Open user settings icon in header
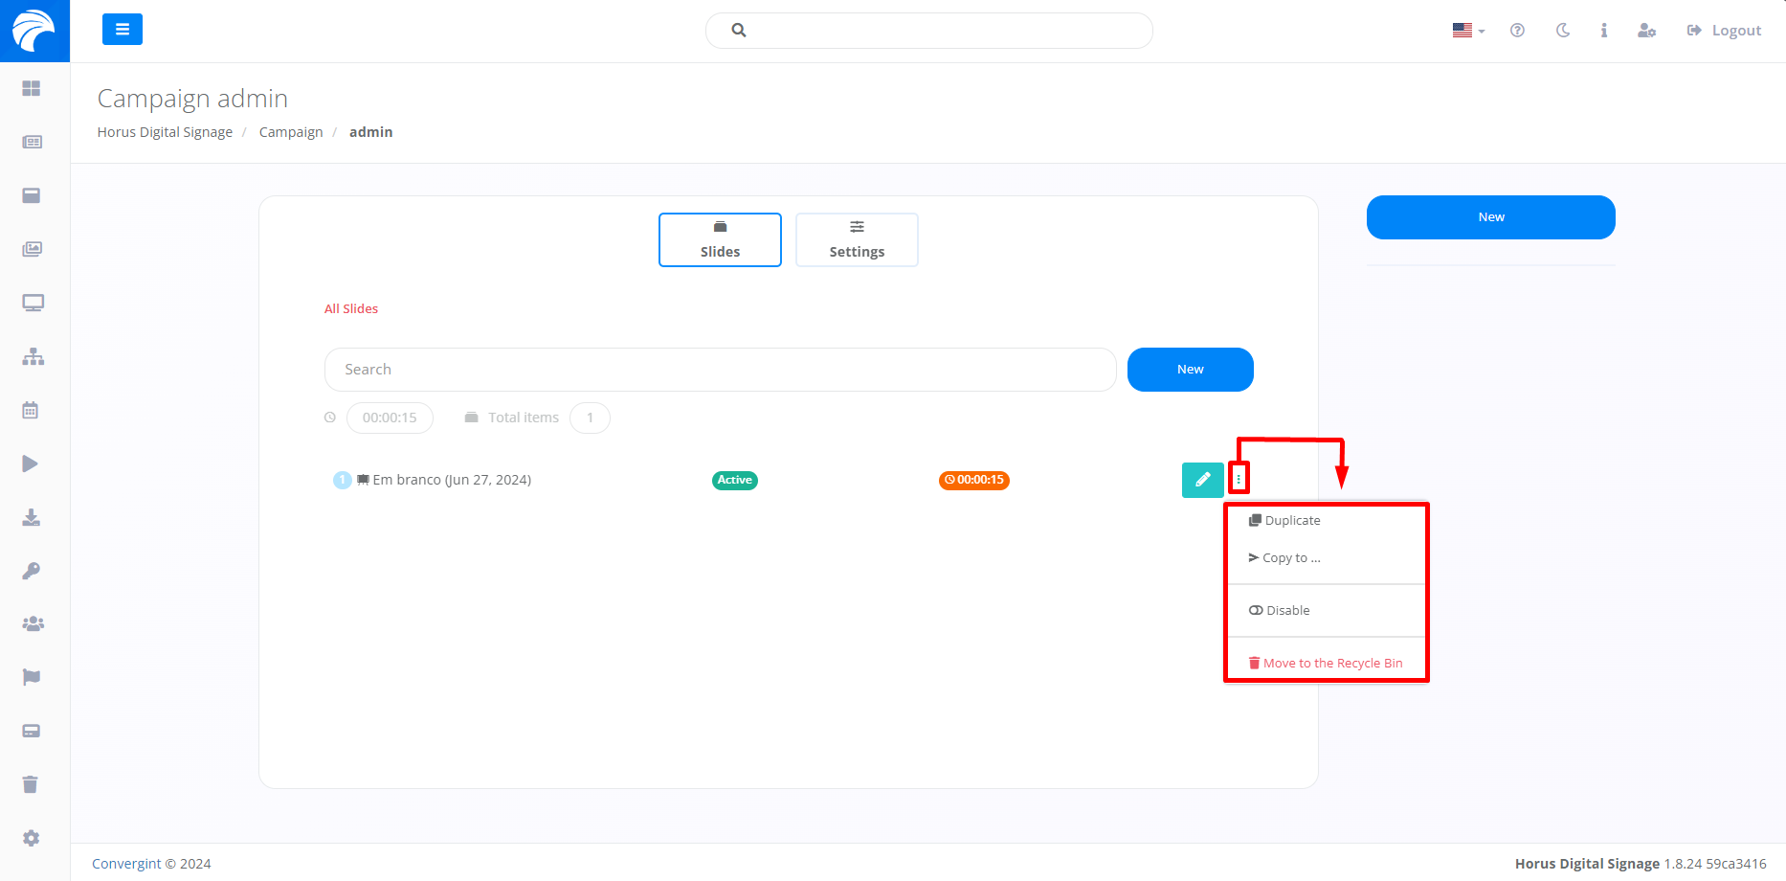The height and width of the screenshot is (881, 1786). coord(1646,31)
